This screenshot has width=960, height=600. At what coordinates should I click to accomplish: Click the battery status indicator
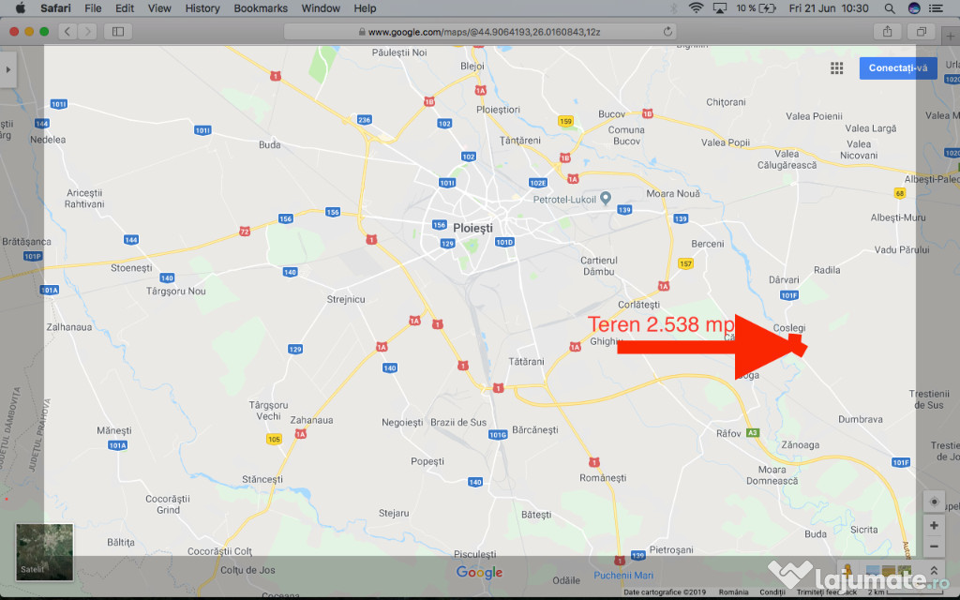[x=757, y=7]
